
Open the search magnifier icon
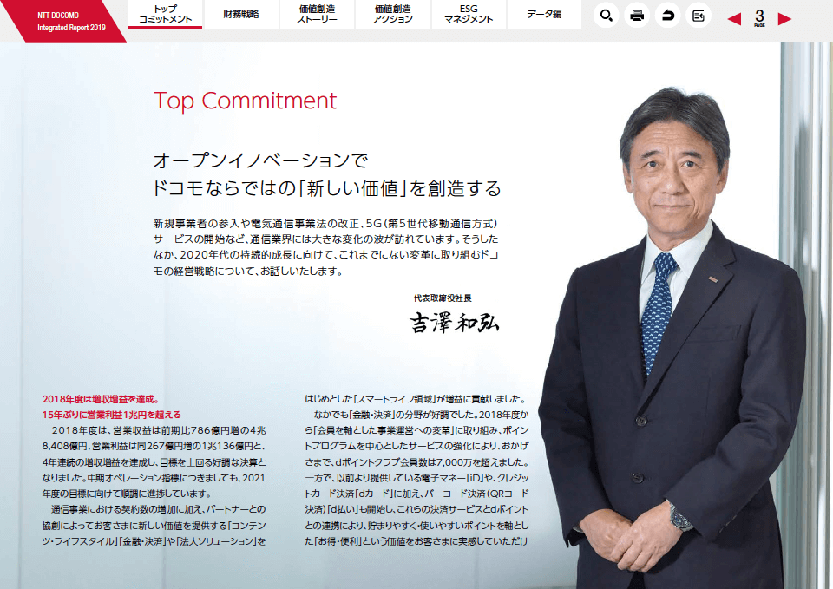(x=606, y=16)
